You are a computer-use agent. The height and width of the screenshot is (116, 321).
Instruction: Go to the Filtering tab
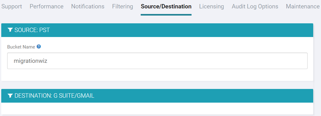[x=122, y=6]
